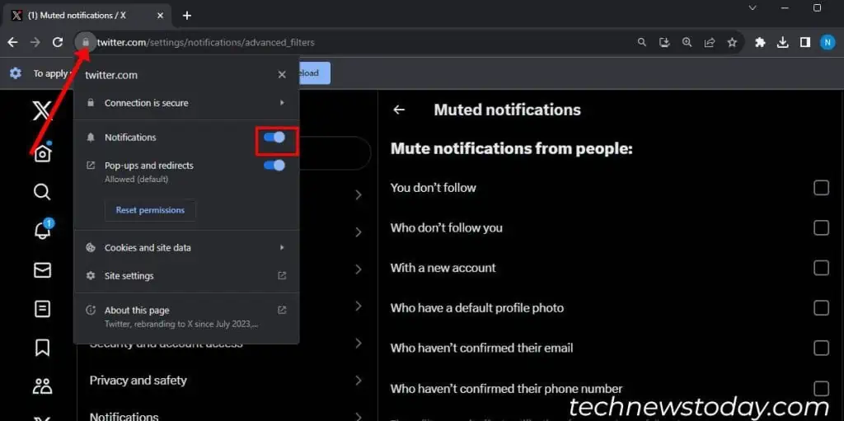This screenshot has width=844, height=421.
Task: Expand Cookies and site data
Action: (x=186, y=248)
